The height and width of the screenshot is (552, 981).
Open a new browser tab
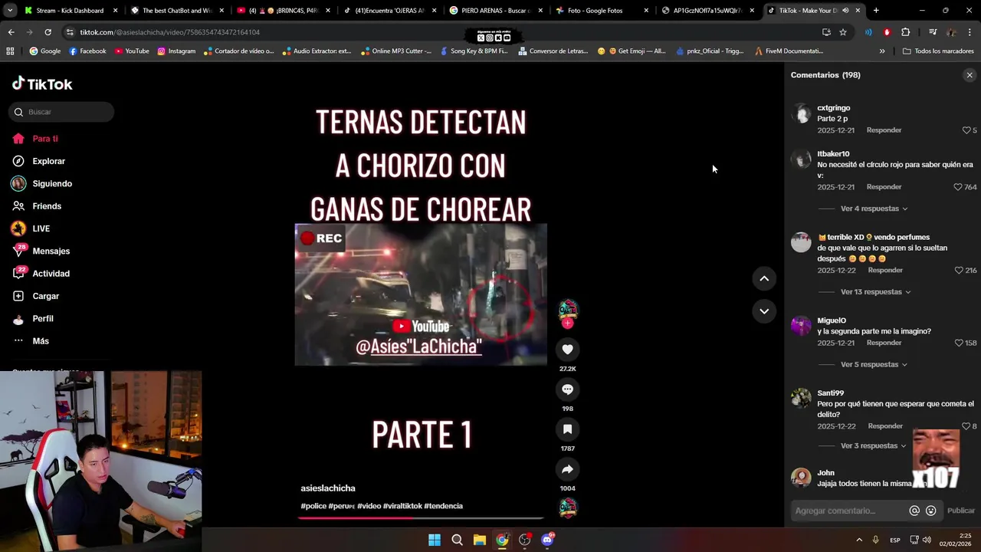[876, 11]
